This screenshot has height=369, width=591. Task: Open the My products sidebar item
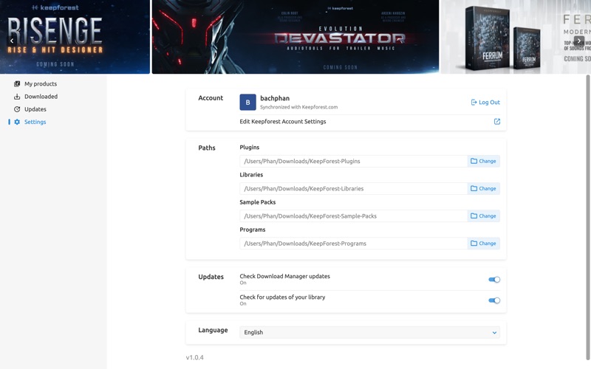41,83
